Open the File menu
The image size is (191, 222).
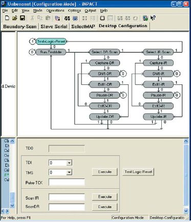5,11
